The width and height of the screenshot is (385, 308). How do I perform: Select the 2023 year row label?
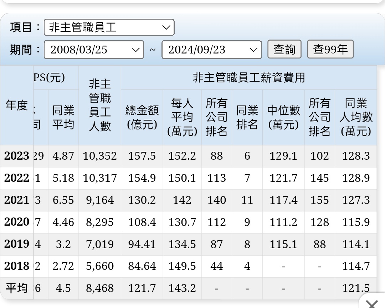point(17,156)
